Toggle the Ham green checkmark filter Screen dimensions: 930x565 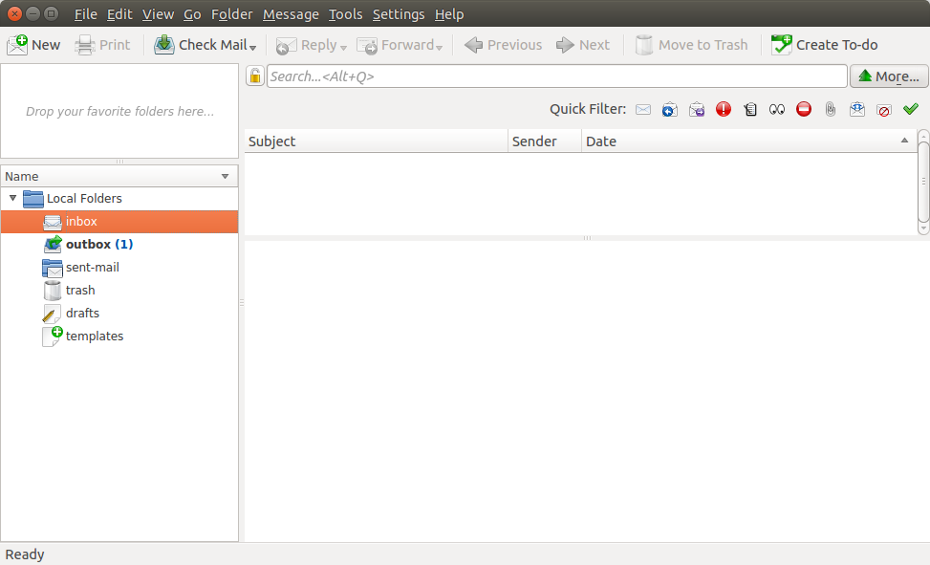pyautogui.click(x=911, y=110)
